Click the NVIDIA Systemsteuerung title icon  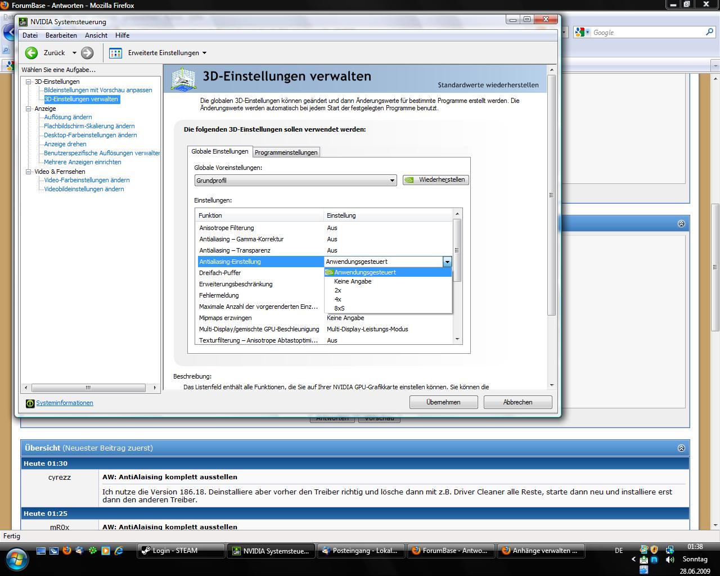23,22
